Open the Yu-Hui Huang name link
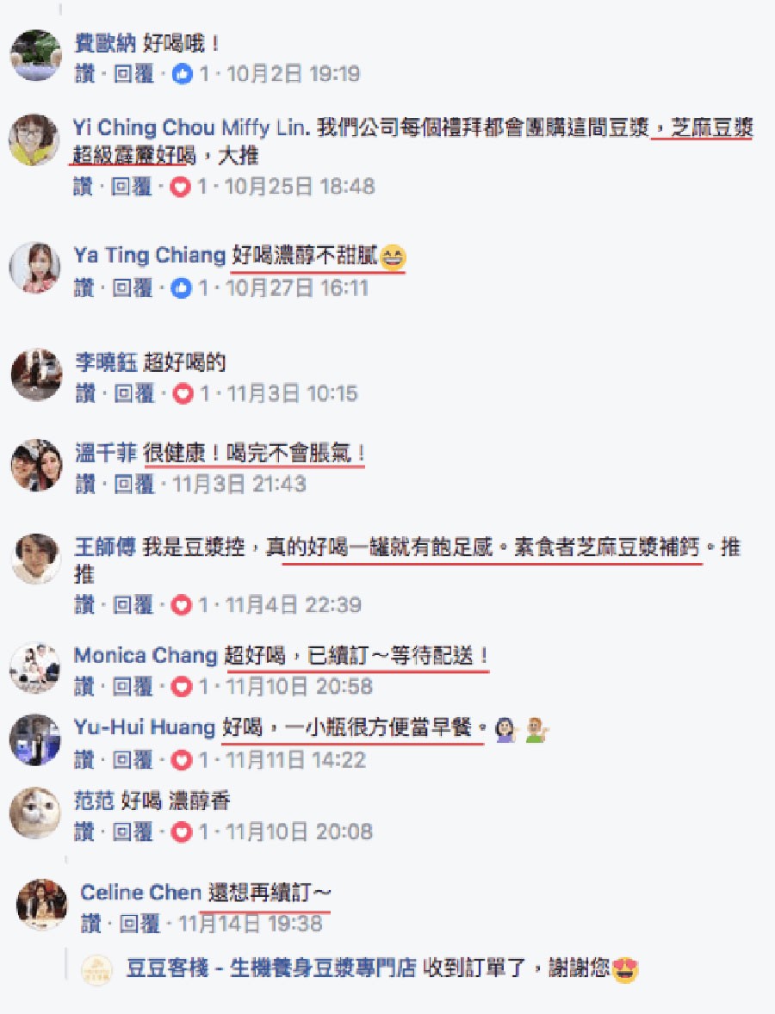 tap(145, 726)
